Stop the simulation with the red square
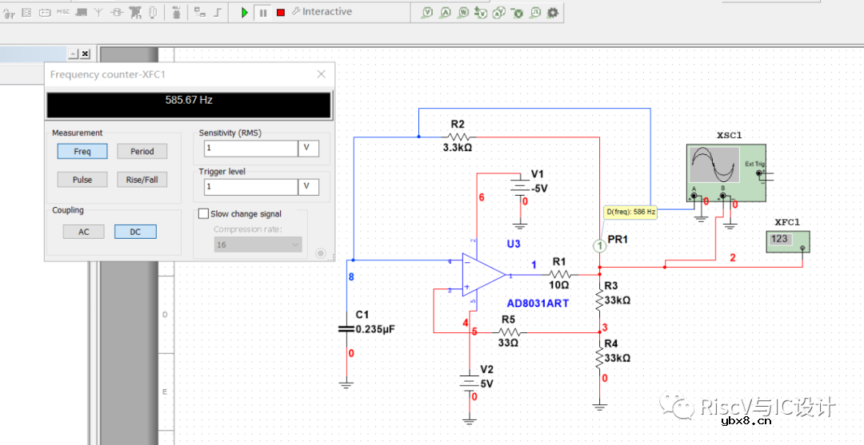This screenshot has height=445, width=864. coord(281,12)
